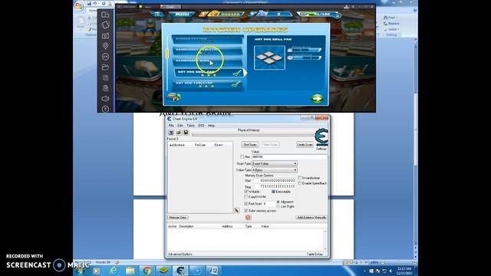The image size is (491, 276).
Task: Open the Help menu in Cheat Engine
Action: point(212,126)
